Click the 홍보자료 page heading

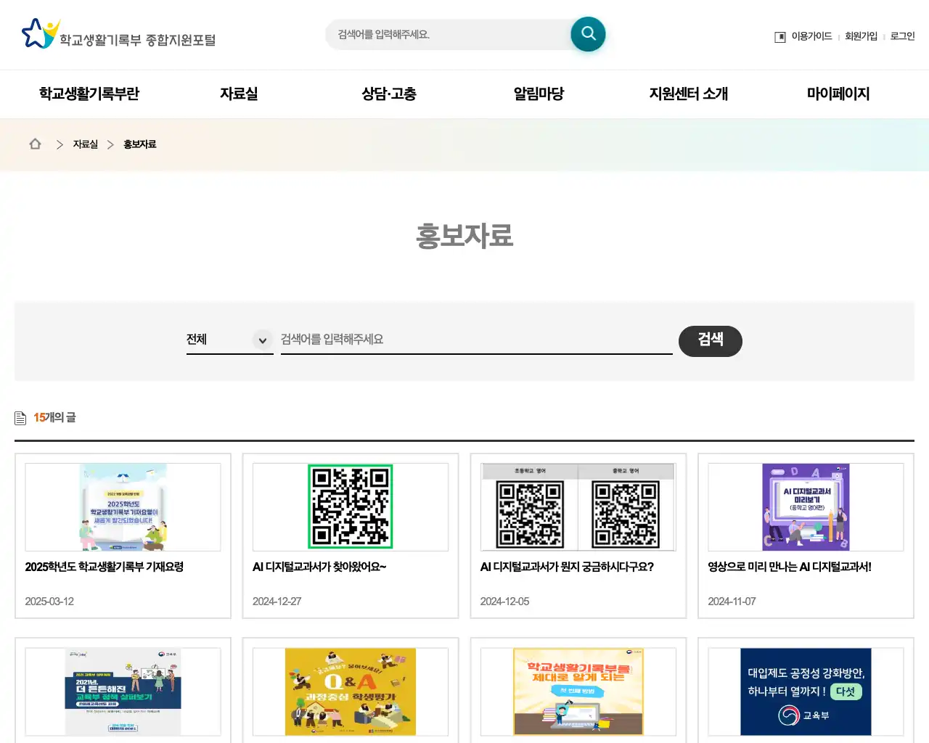click(464, 236)
